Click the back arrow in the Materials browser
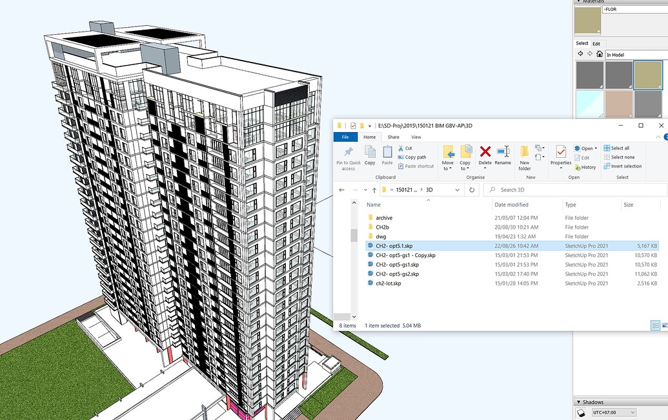668x420 pixels. click(x=580, y=53)
